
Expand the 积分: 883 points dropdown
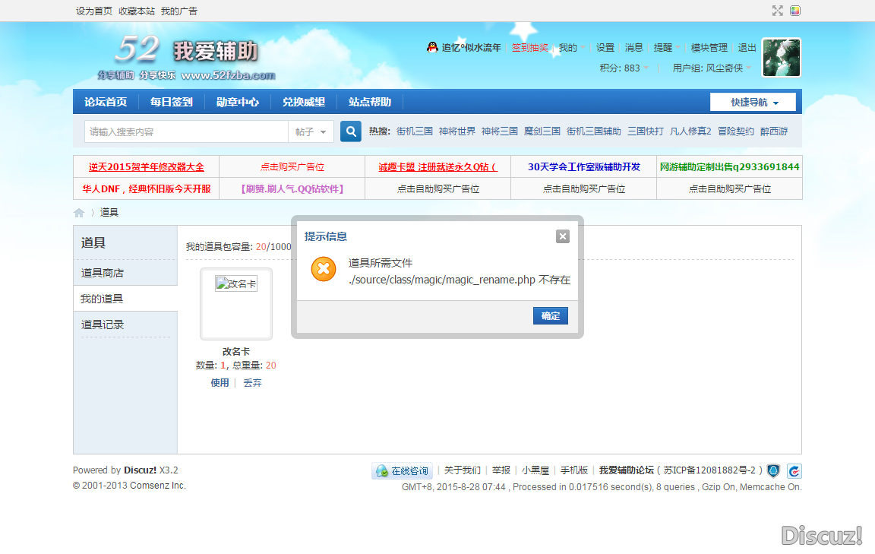click(624, 68)
